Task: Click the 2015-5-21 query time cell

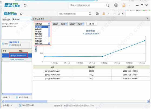Action: coord(131,75)
